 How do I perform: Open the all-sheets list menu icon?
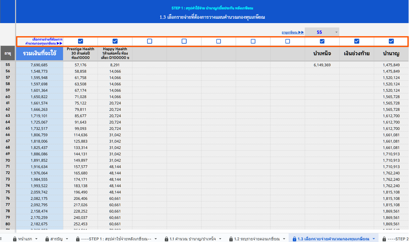pos(1,239)
